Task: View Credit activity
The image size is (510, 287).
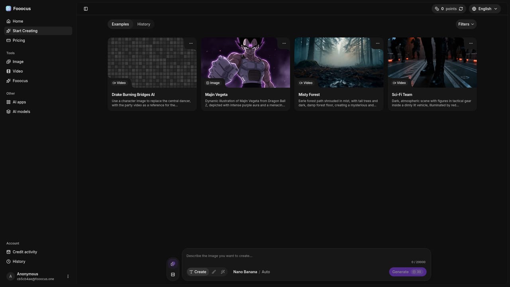Action: pos(38,252)
